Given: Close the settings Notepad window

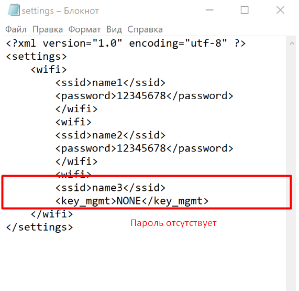Looking at the screenshot, I should coord(280,10).
